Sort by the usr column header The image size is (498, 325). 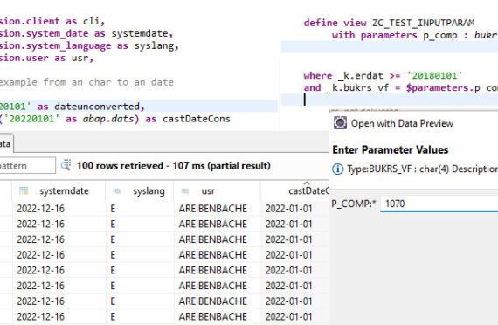pos(217,191)
